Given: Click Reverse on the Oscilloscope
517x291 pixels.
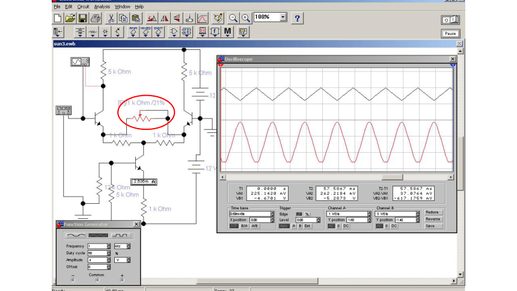Looking at the screenshot, I should coord(433,219).
